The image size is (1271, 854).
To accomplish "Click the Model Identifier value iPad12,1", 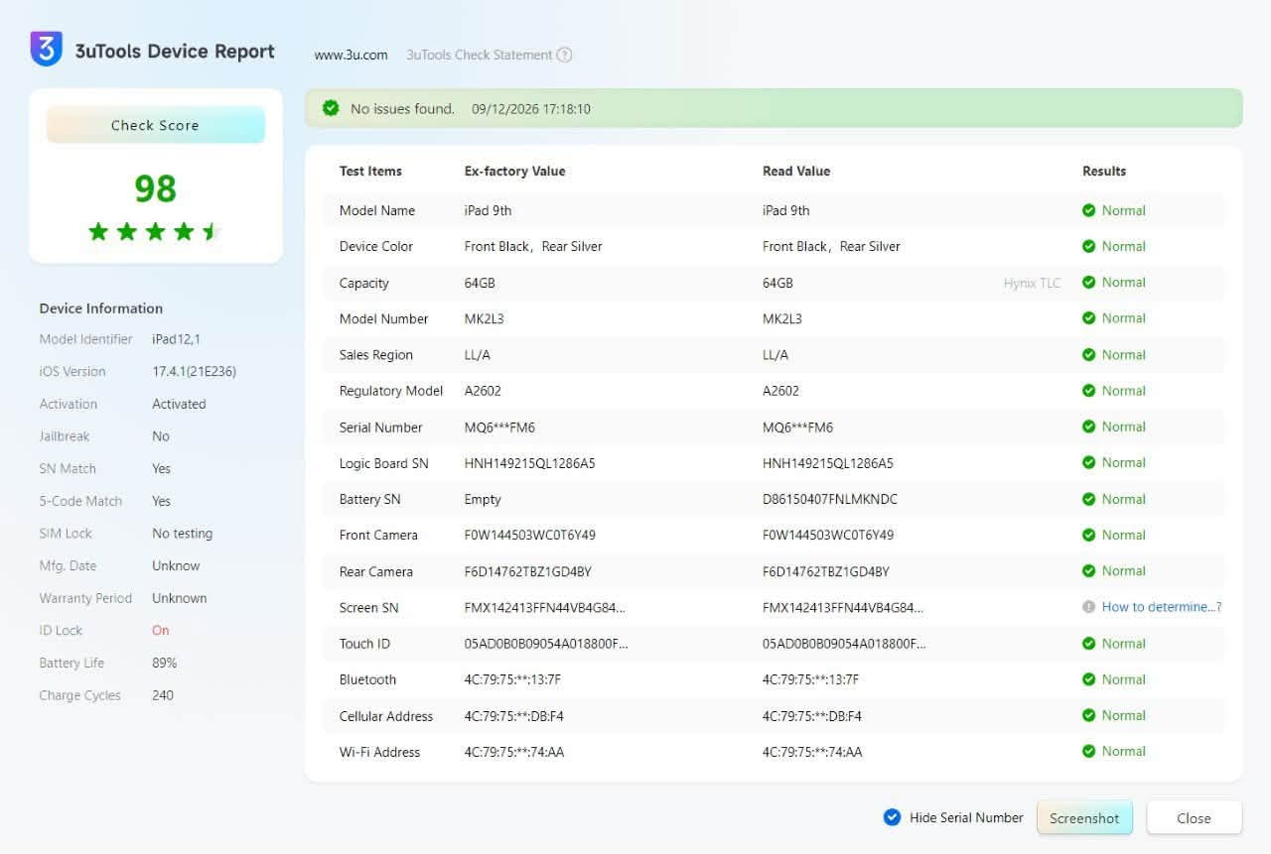I will pos(176,339).
